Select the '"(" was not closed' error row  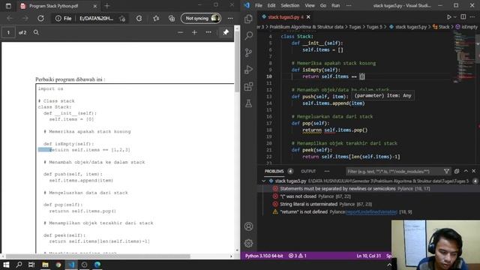point(368,196)
